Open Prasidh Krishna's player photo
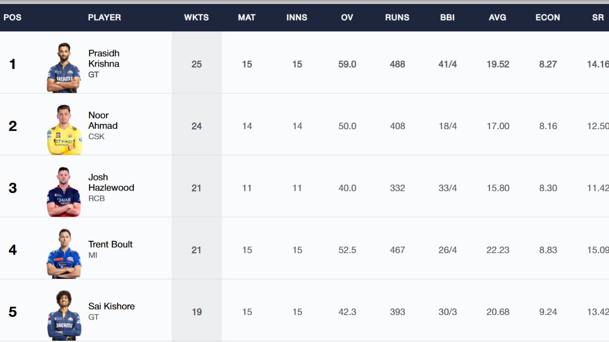The width and height of the screenshot is (609, 342). click(x=64, y=67)
